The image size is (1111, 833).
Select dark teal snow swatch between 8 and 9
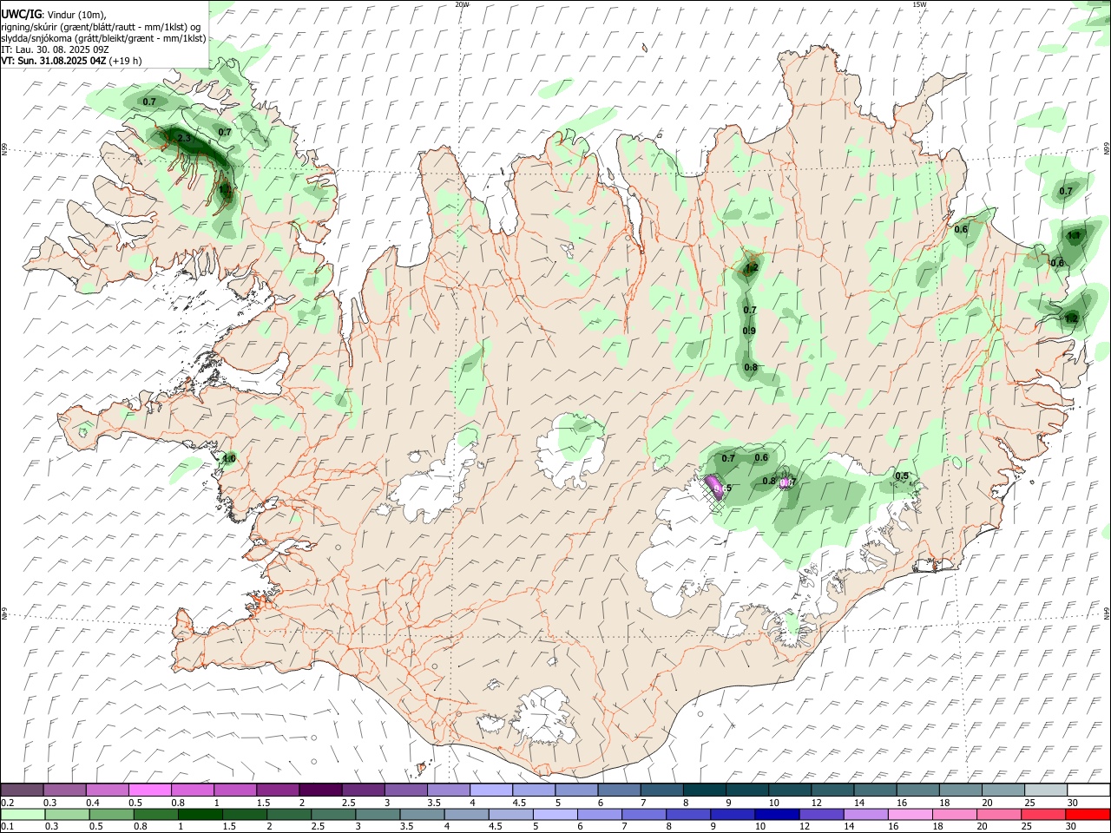pyautogui.click(x=704, y=790)
